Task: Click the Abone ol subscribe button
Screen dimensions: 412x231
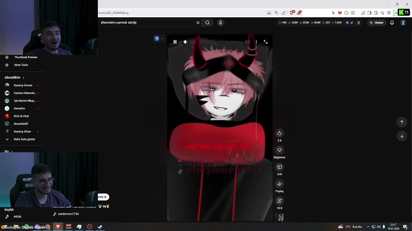Action: [103, 197]
